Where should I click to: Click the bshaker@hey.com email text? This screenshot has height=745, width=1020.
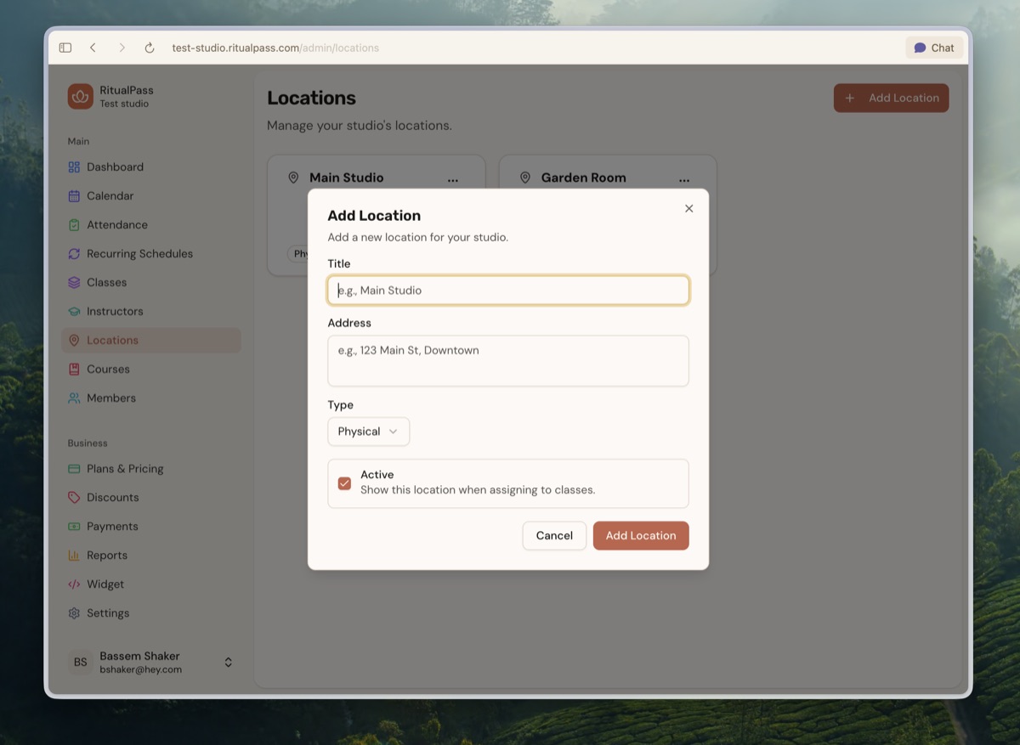pyautogui.click(x=141, y=669)
